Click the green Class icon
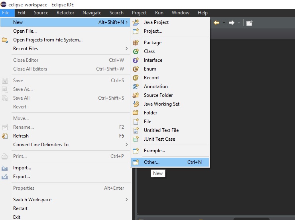The image size is (295, 220). [136, 51]
